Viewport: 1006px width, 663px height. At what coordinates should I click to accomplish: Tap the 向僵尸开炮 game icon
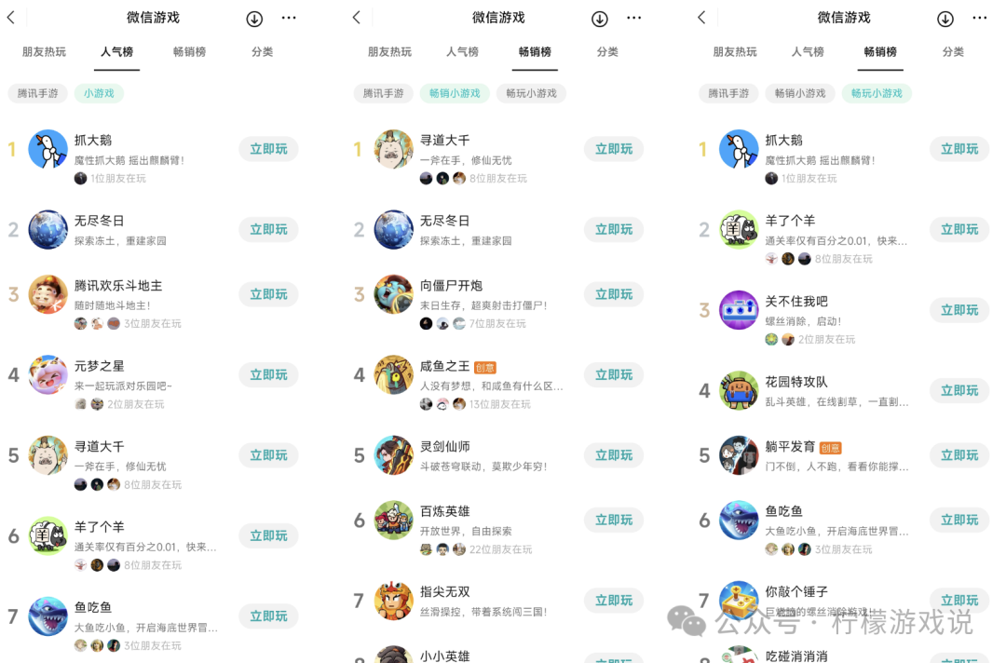click(393, 294)
